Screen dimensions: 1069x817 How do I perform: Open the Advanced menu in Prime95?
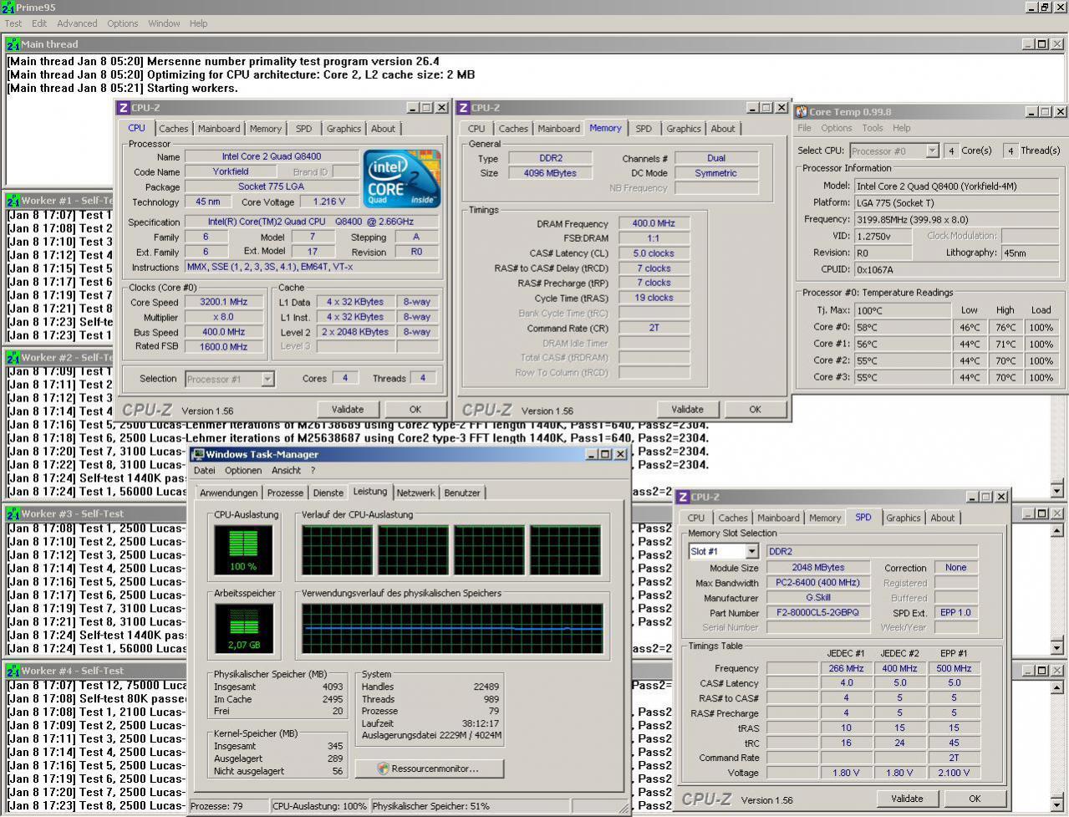[x=77, y=23]
